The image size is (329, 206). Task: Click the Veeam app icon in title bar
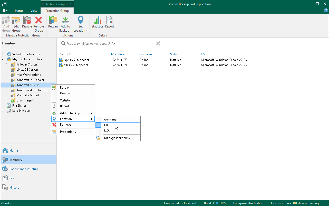[4, 4]
